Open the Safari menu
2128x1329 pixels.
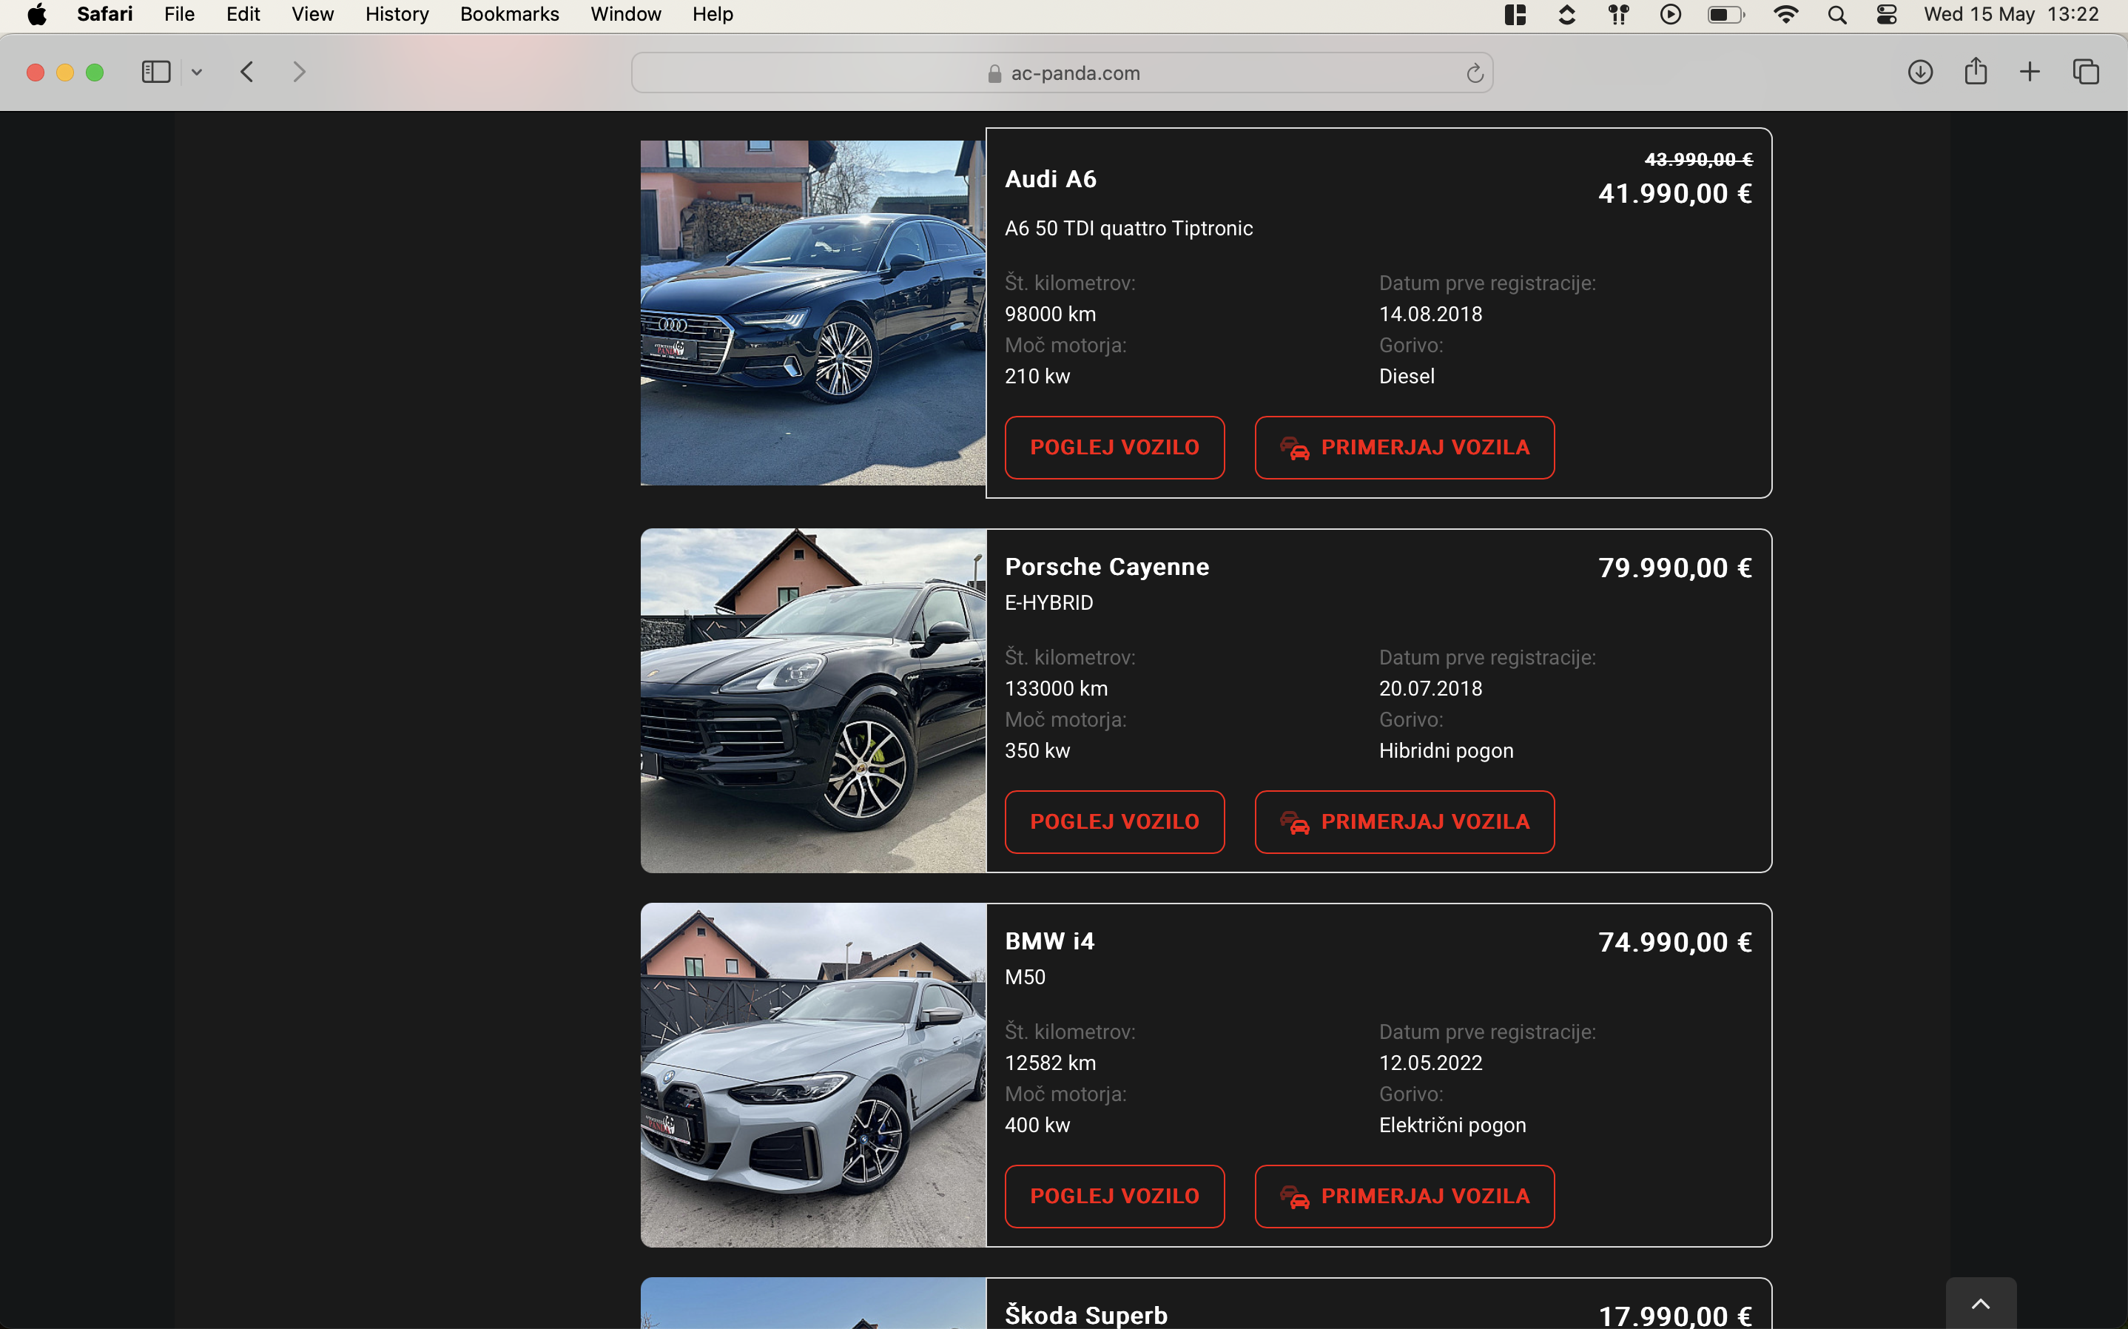(104, 14)
